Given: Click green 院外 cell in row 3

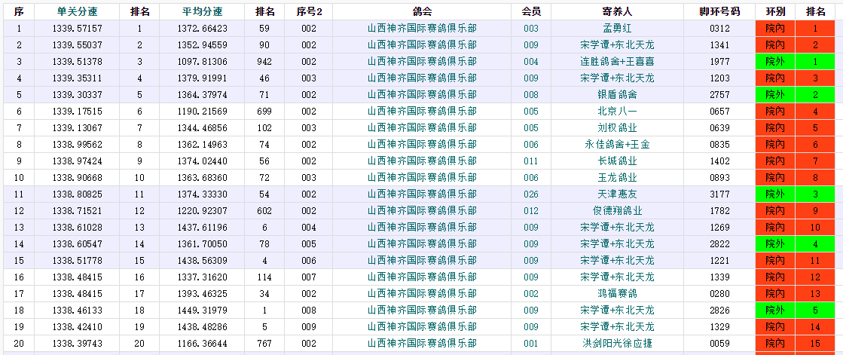Looking at the screenshot, I should (x=775, y=62).
